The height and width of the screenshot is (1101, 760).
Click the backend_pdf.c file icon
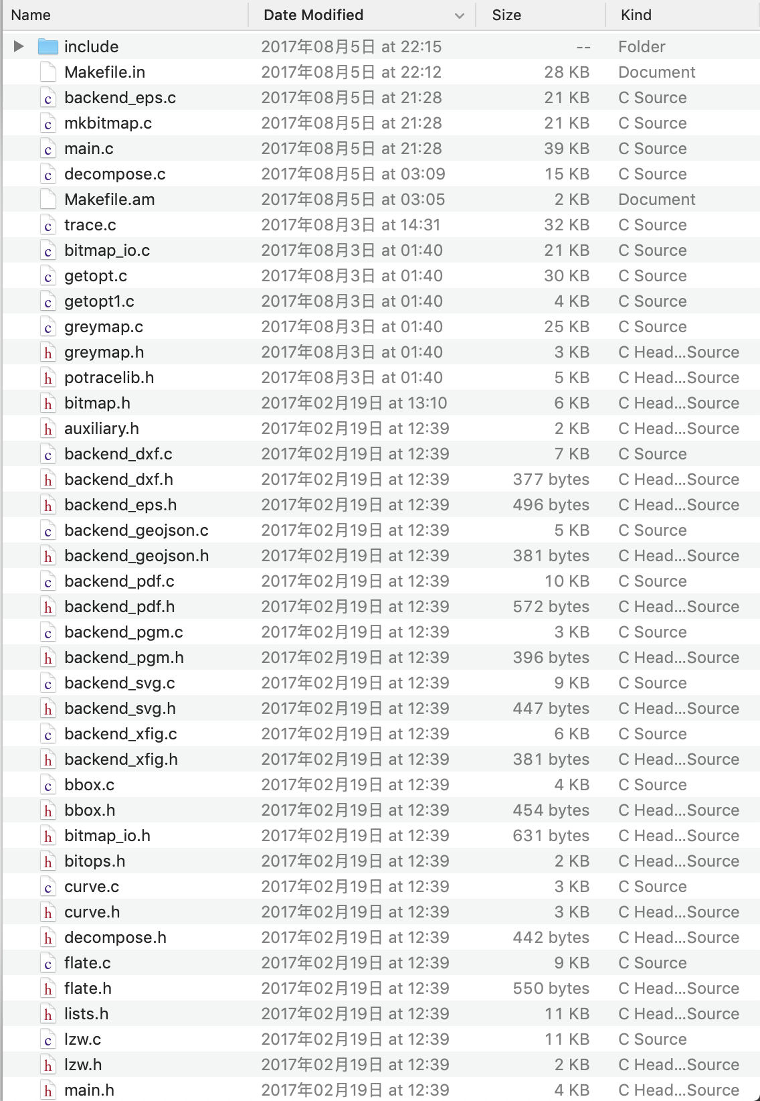[48, 581]
